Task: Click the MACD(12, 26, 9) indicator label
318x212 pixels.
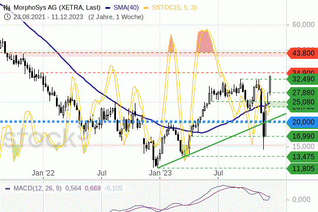Action: 37,188
